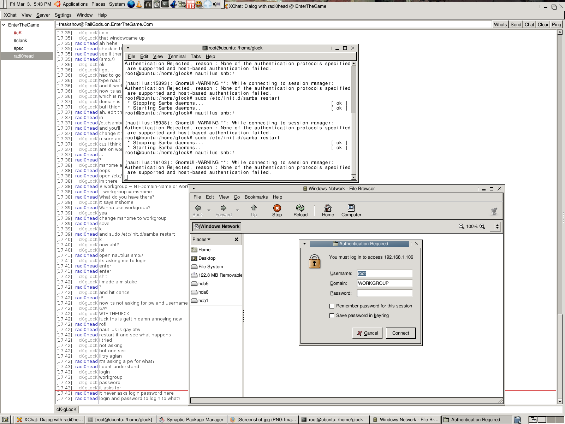
Task: Open Go menu in File Browser
Action: pyautogui.click(x=237, y=197)
